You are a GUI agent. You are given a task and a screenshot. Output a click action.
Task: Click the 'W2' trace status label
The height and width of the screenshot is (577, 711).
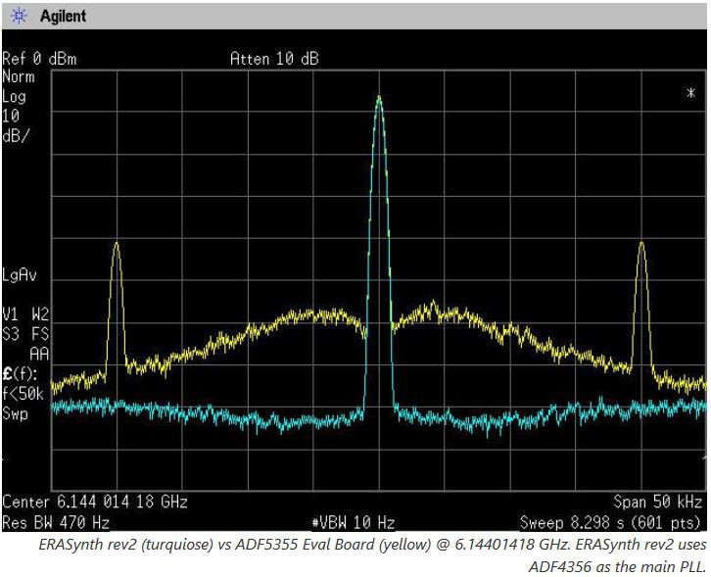40,314
